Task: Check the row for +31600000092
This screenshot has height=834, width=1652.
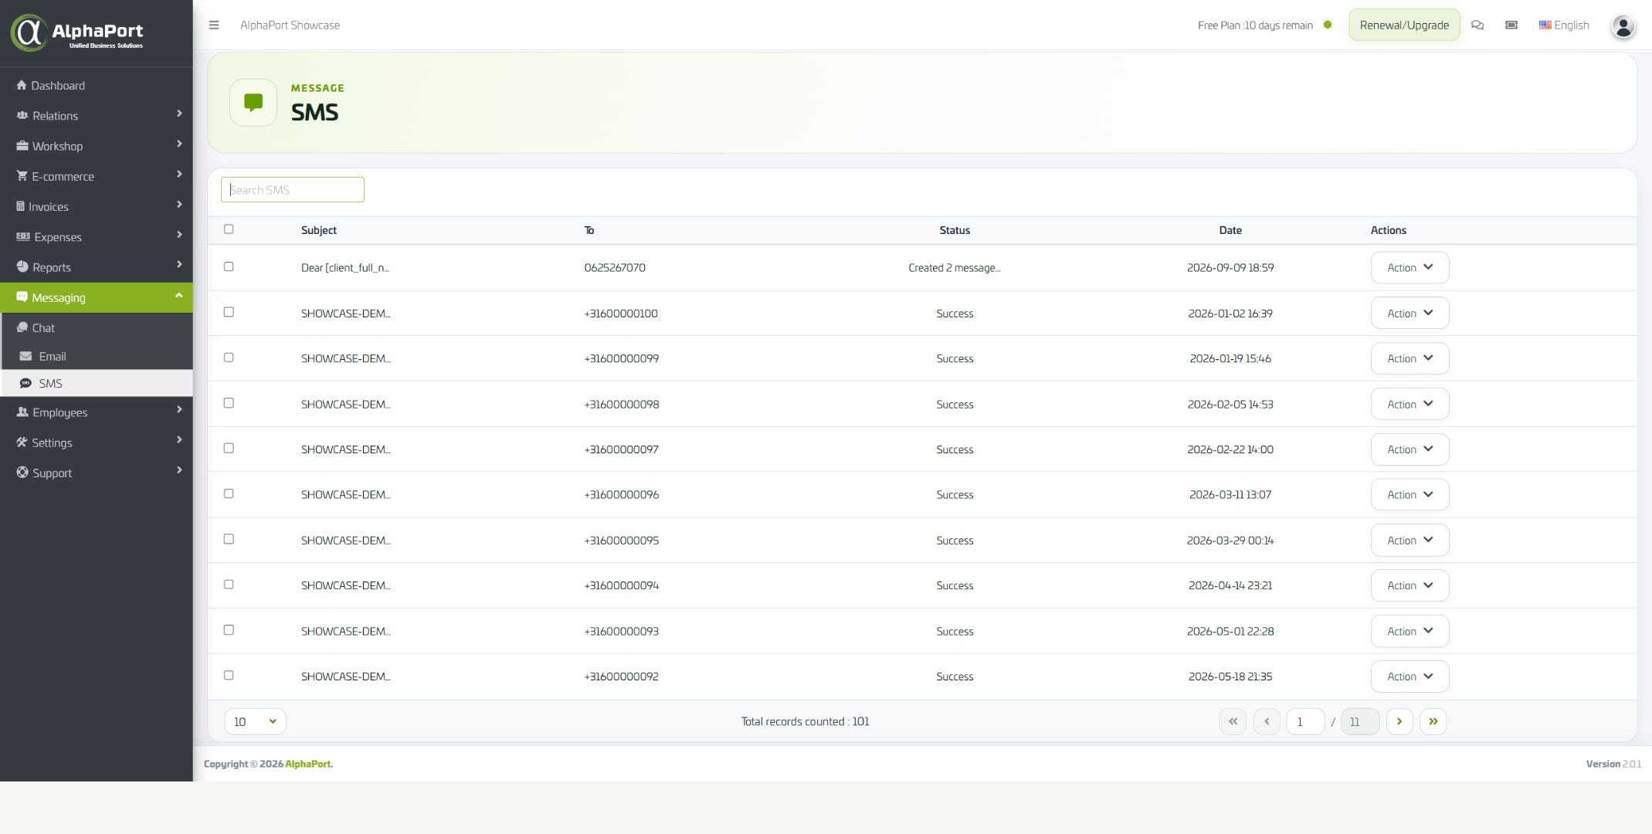Action: [x=229, y=675]
